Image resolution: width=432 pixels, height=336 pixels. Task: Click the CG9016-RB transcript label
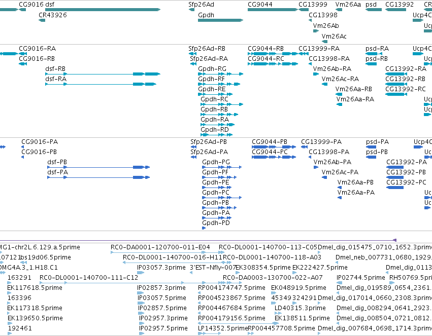click(x=37, y=59)
